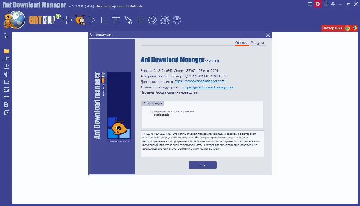This screenshot has height=206, width=360.
Task: Open the stacked windows icon in toolbar
Action: [x=140, y=20]
